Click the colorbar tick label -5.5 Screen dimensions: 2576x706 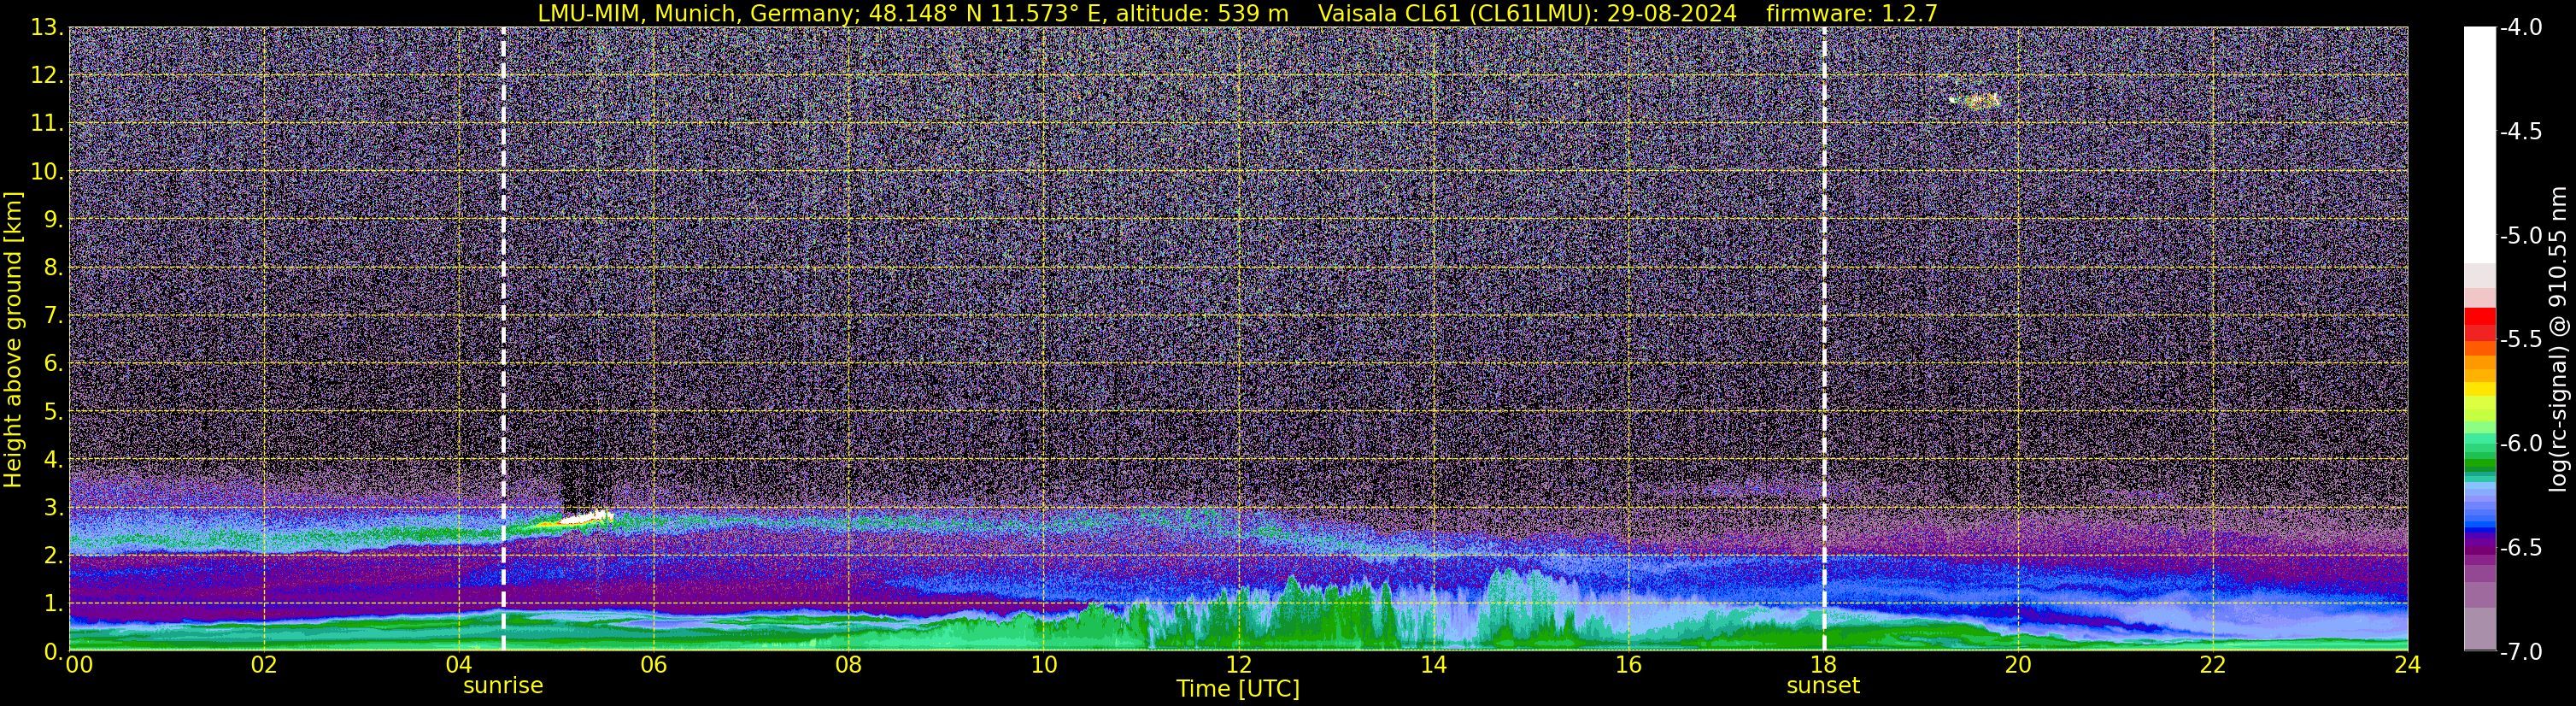2520,339
